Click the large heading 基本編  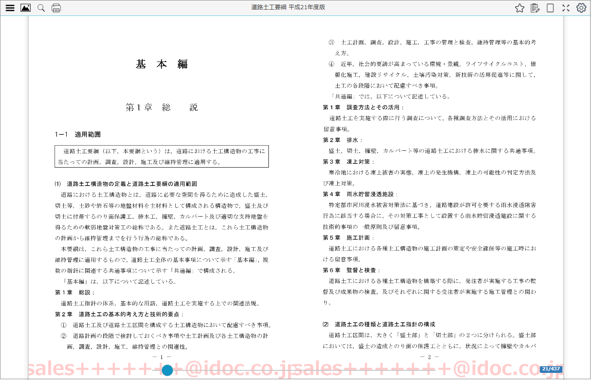(x=161, y=64)
